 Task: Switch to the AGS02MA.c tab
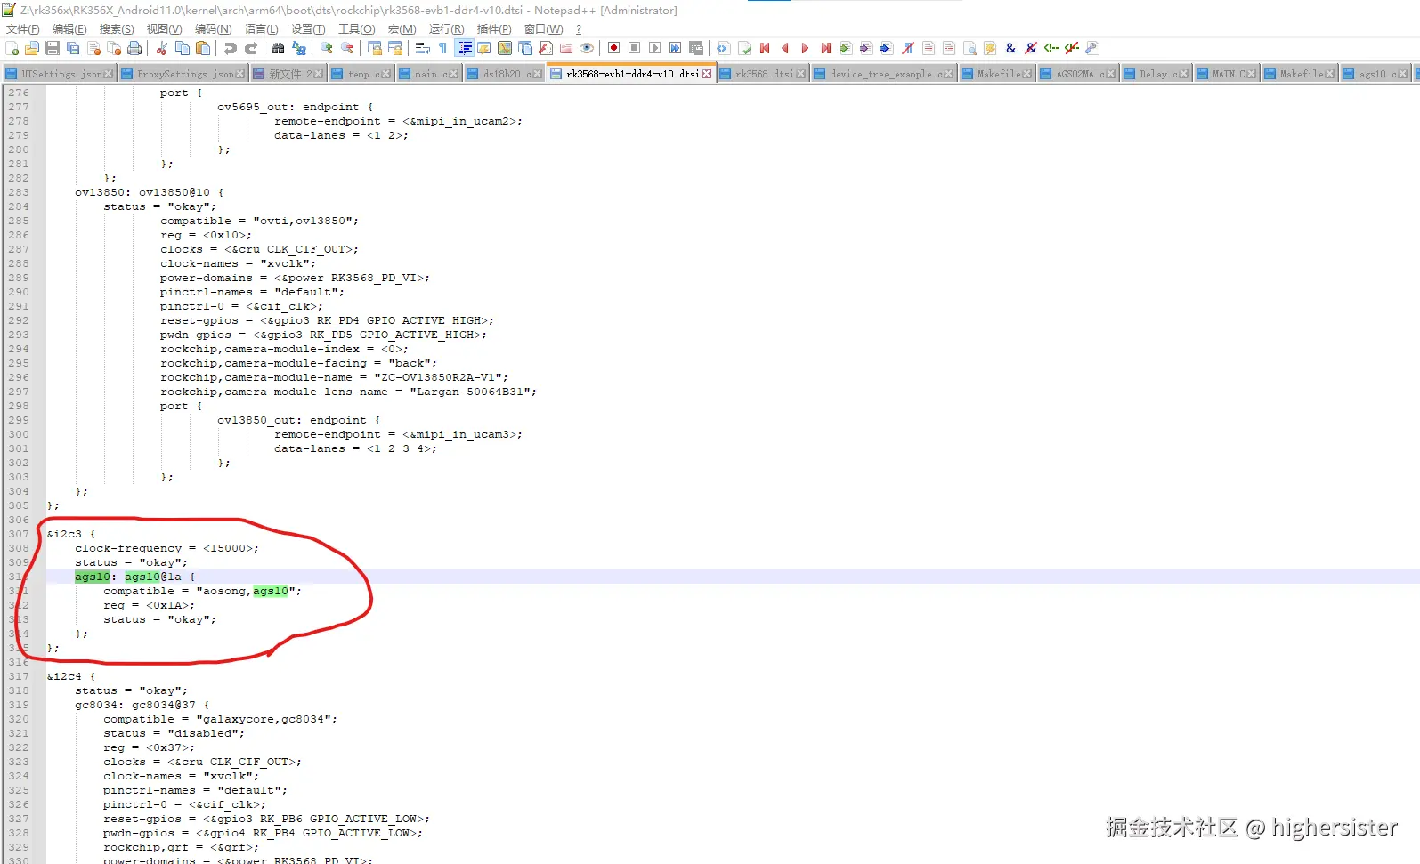point(1077,74)
